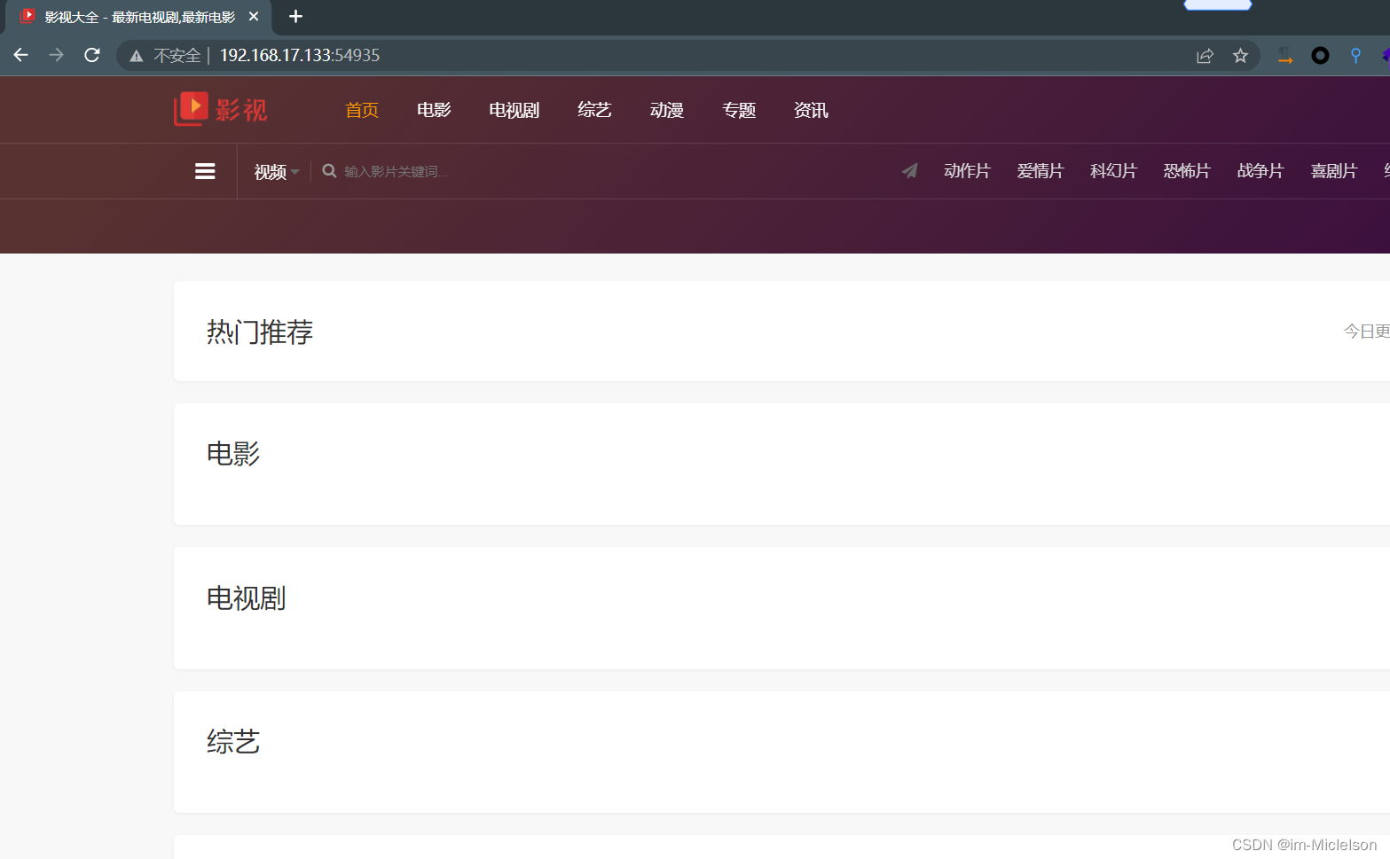Click the black circle extension icon

pyautogui.click(x=1320, y=54)
